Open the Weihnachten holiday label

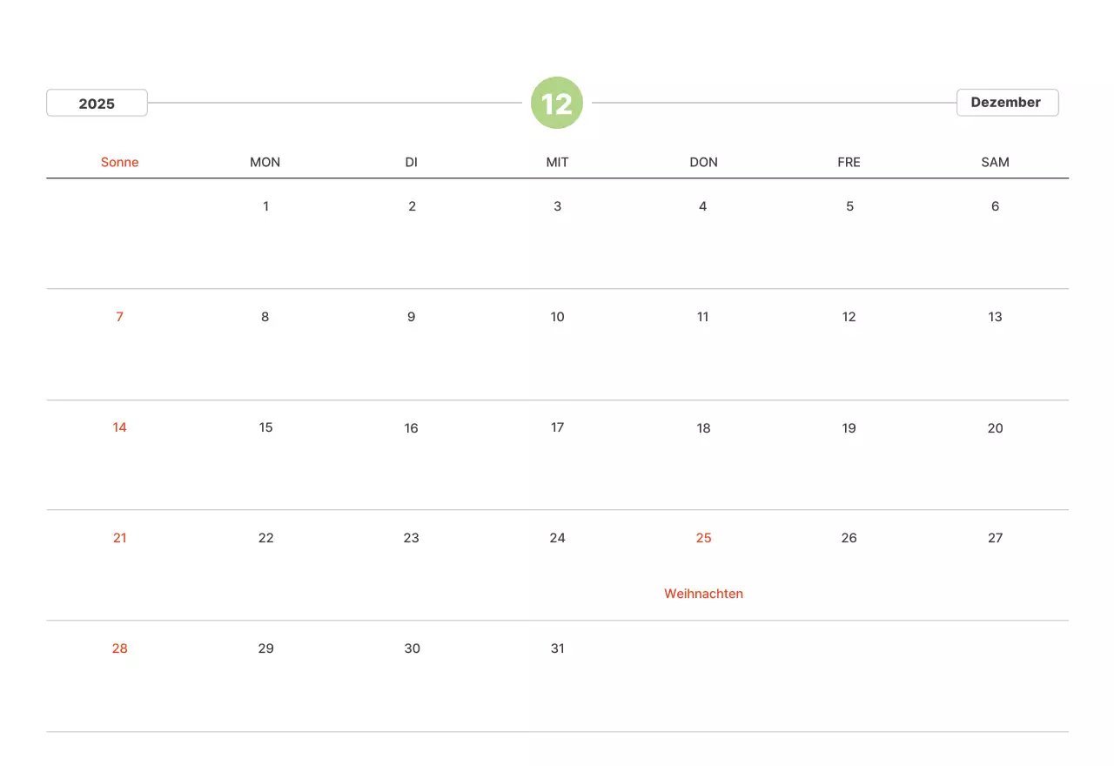coord(703,594)
